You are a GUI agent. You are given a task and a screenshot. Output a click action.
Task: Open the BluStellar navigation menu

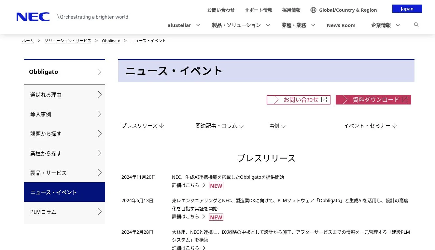pyautogui.click(x=179, y=25)
